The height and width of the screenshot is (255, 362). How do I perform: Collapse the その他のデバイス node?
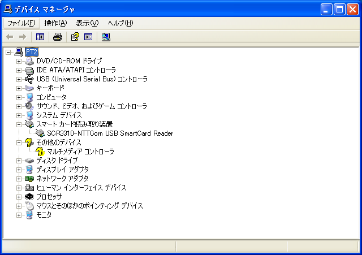[x=19, y=142]
